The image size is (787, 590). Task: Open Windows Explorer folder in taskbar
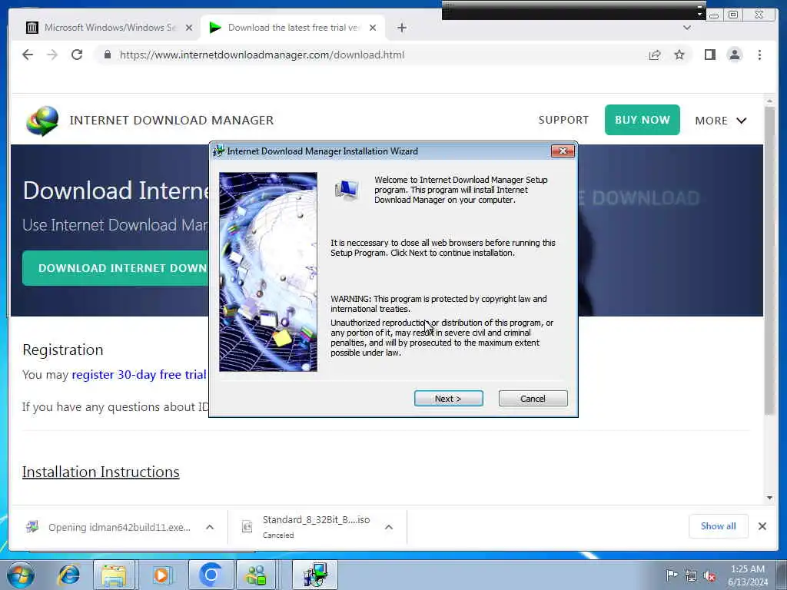click(114, 575)
